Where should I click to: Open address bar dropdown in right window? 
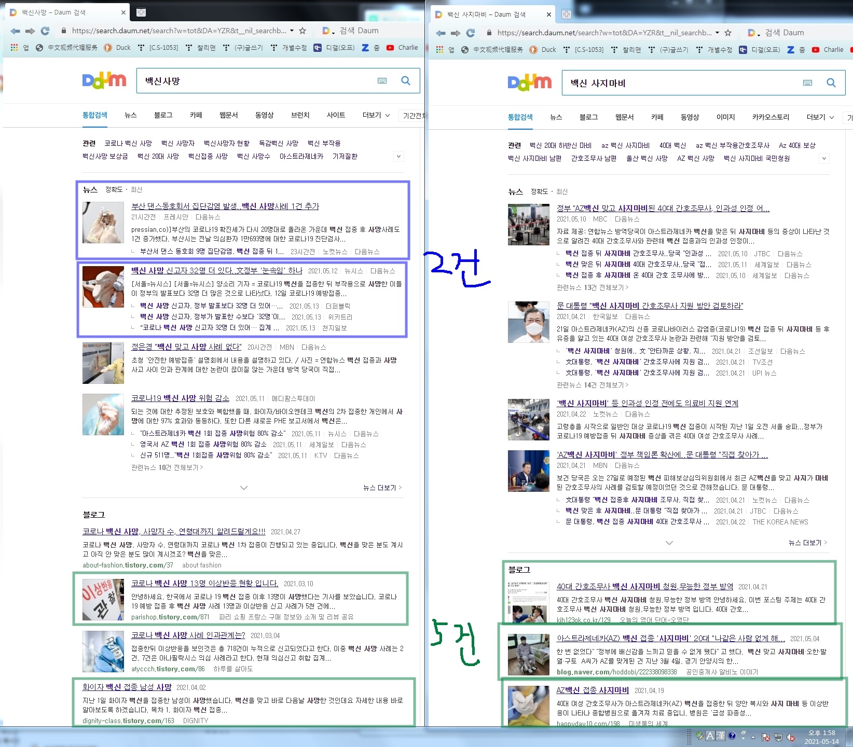coord(717,33)
